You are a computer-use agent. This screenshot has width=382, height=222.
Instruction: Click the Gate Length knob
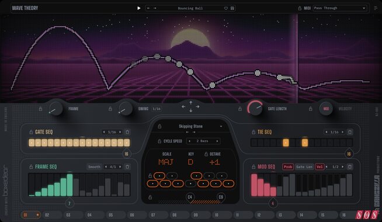tap(255, 109)
